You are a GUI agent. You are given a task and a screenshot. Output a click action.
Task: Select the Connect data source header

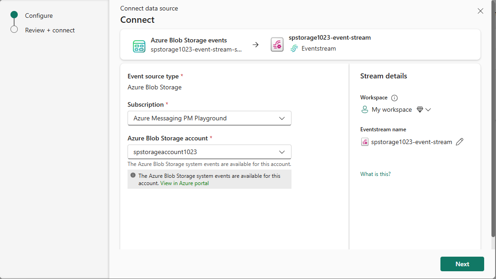148,8
